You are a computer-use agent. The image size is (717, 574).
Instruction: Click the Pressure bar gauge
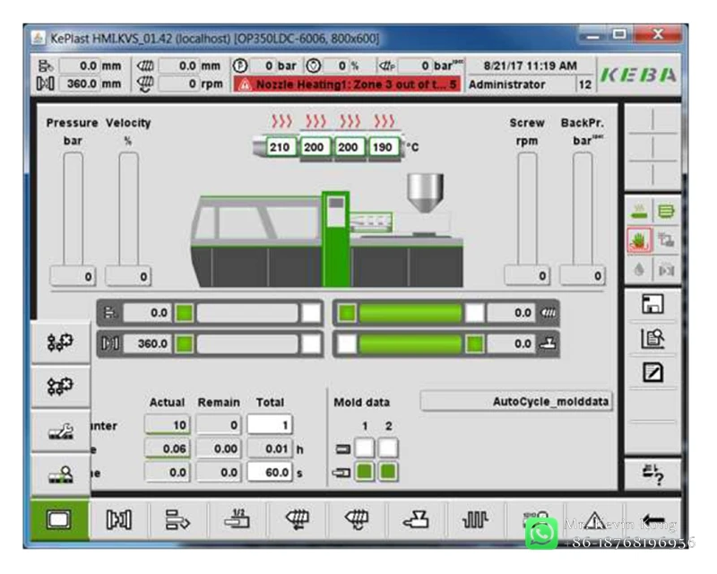(x=73, y=208)
